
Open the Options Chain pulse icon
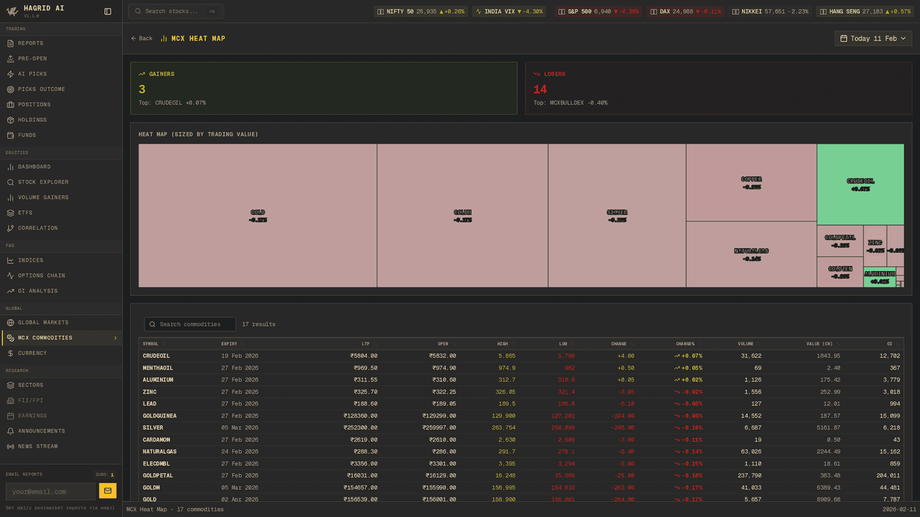pyautogui.click(x=10, y=276)
